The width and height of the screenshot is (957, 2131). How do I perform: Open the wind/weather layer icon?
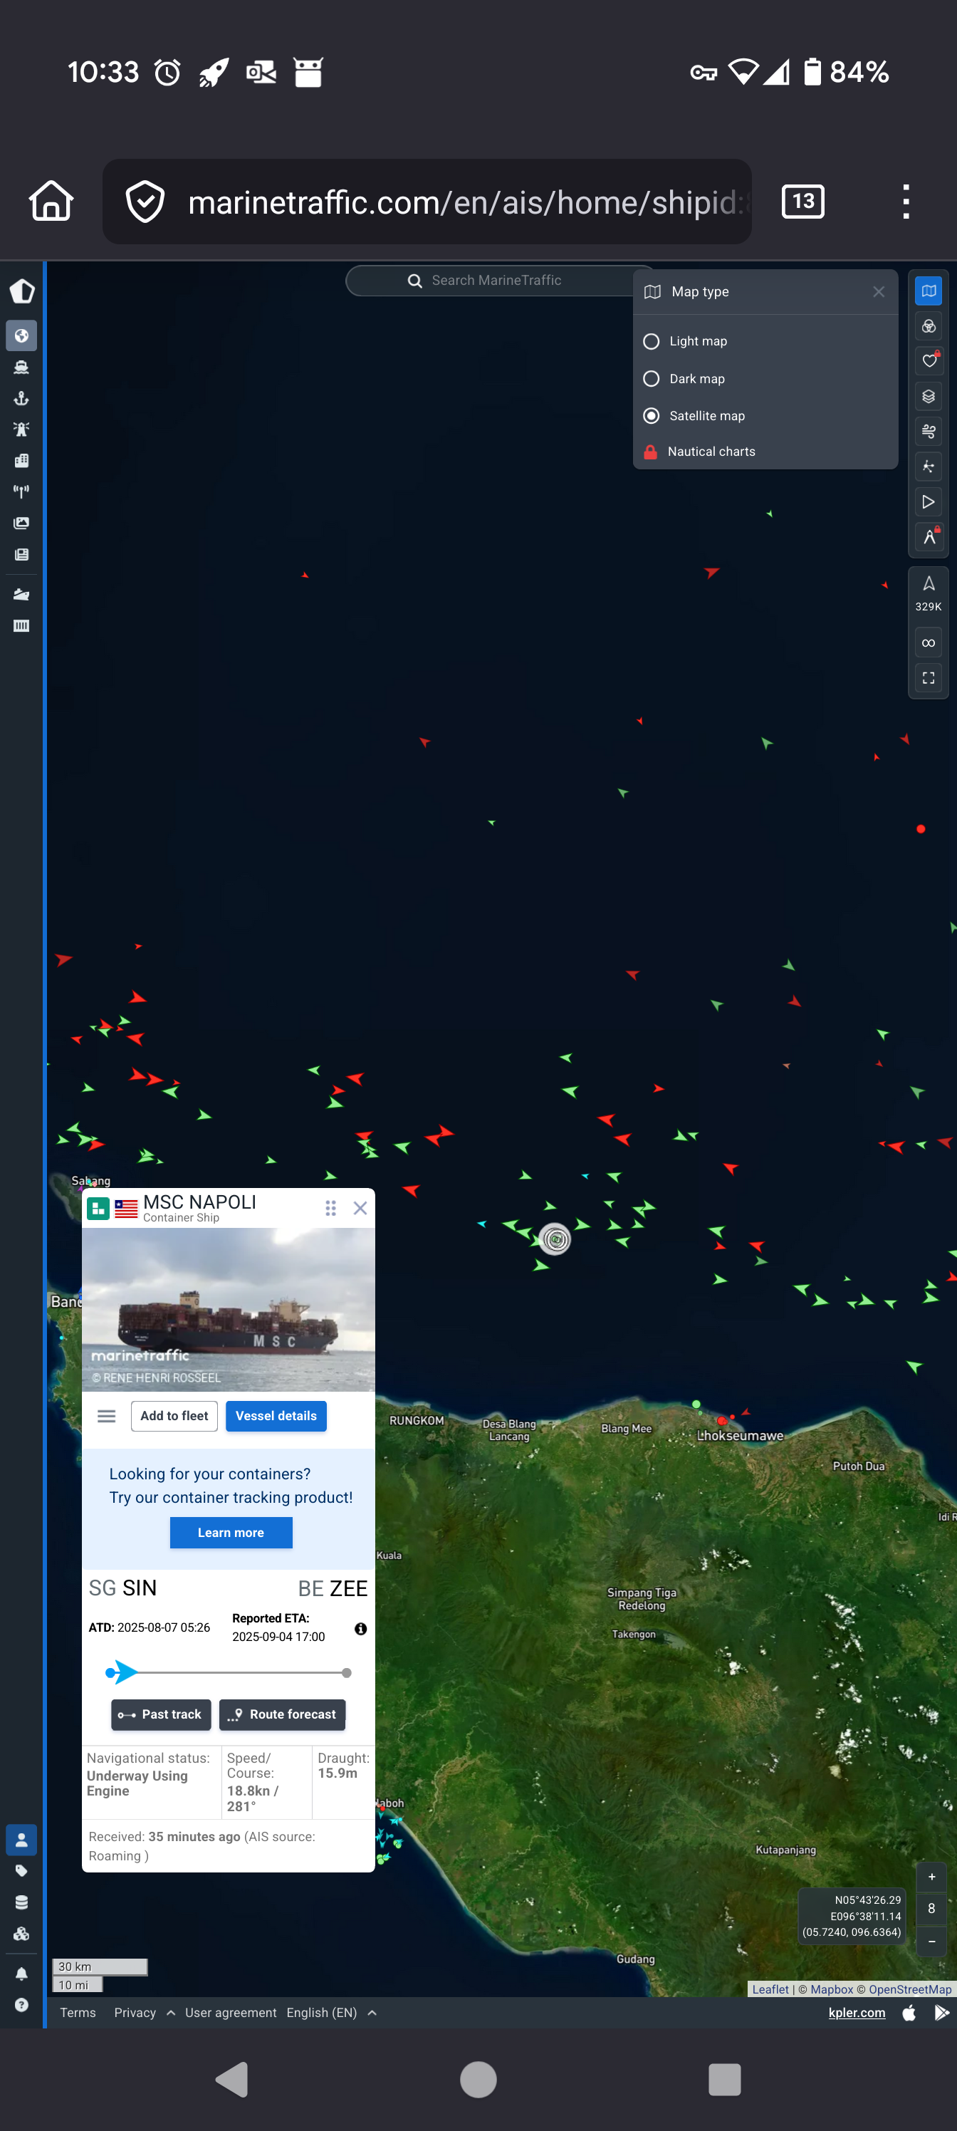(928, 431)
